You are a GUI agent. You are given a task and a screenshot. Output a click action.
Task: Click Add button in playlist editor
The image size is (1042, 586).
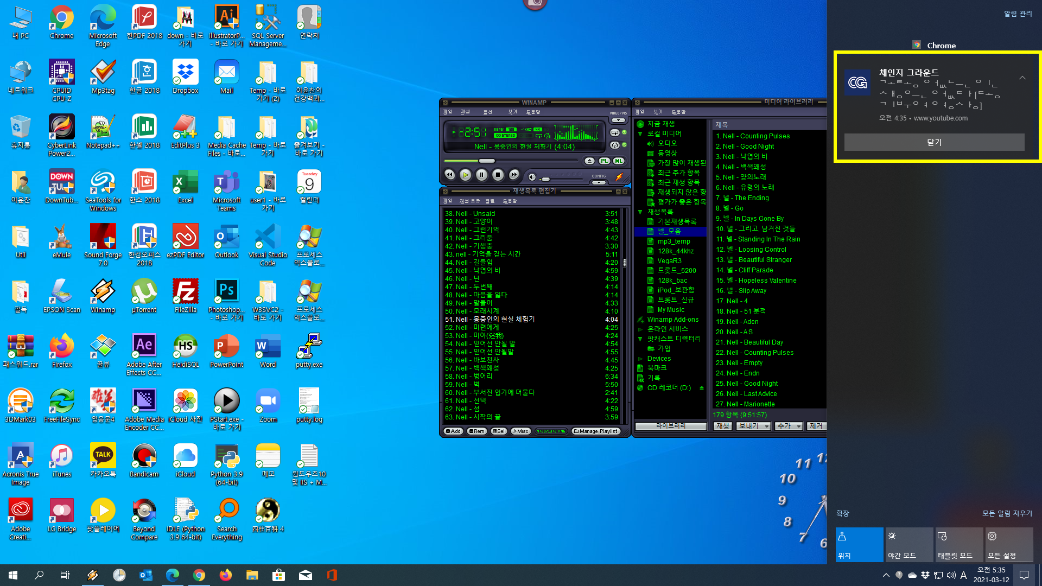tap(453, 431)
